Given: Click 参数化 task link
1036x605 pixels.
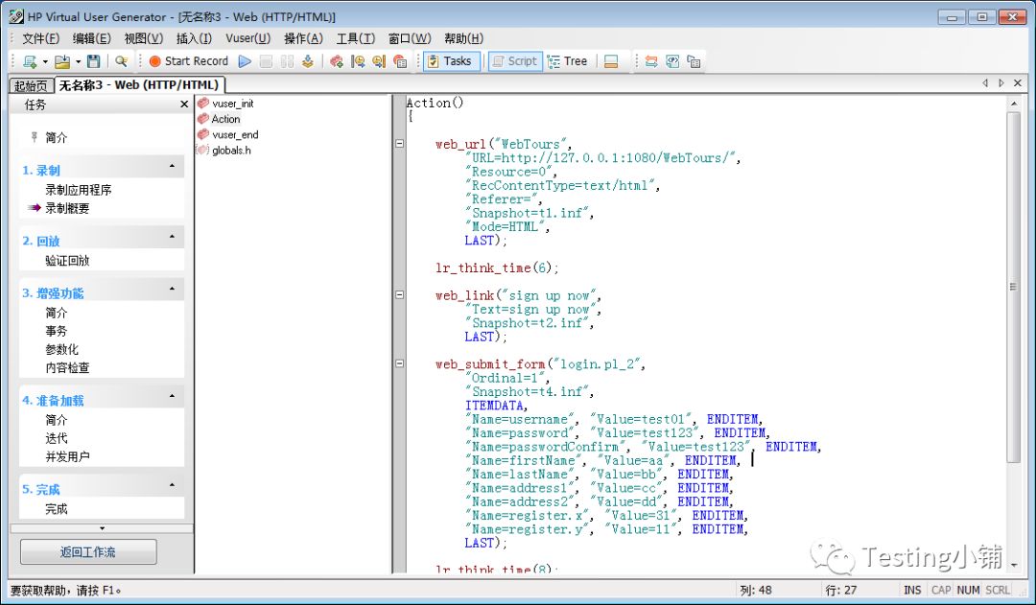Looking at the screenshot, I should click(x=61, y=349).
